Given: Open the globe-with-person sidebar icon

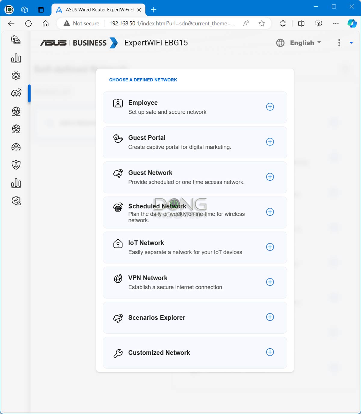Looking at the screenshot, I should [x=16, y=129].
